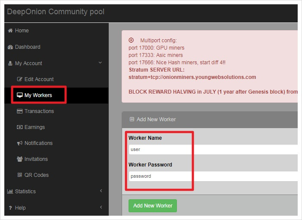Open the Earnings page
The image size is (302, 220).
(57, 127)
